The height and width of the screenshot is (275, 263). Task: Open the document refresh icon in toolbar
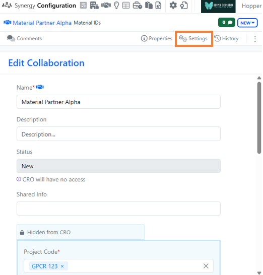coord(158,6)
